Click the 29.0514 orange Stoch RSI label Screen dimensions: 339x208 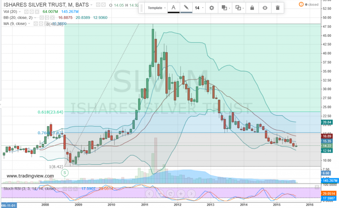pyautogui.click(x=329, y=193)
